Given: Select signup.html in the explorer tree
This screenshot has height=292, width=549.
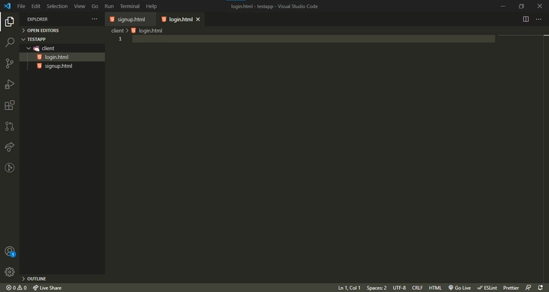Looking at the screenshot, I should [62, 66].
